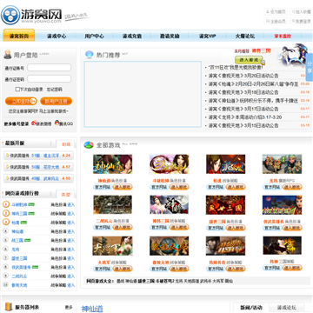Viewport: 313px width, 313px height.
Task: Open the 本周活动介绍3.17-3.20 news item
Action: 245,117
